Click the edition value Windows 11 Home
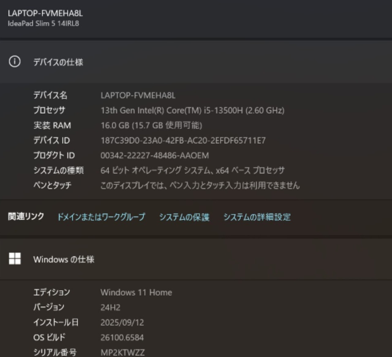Viewport: 392px width, 357px height. pyautogui.click(x=136, y=292)
